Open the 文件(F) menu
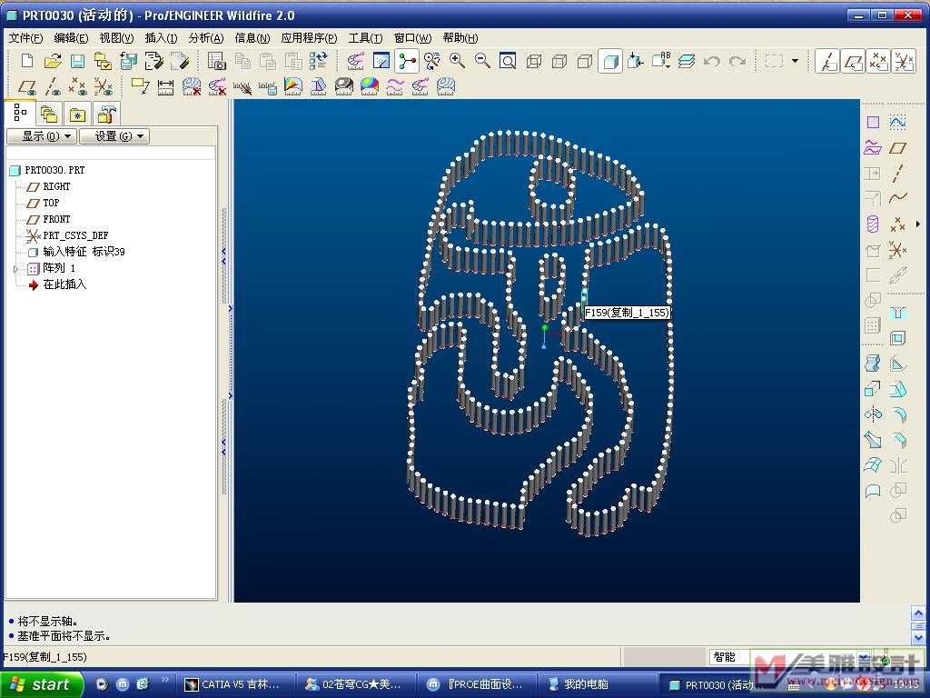The image size is (930, 698). 25,38
